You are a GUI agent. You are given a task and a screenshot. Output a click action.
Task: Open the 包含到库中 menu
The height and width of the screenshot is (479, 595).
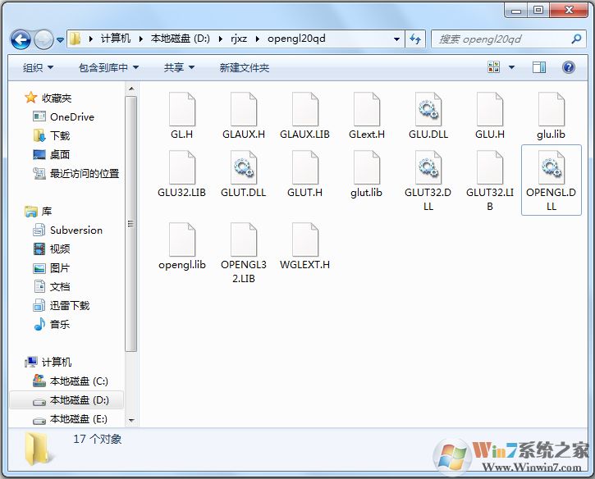(x=108, y=68)
